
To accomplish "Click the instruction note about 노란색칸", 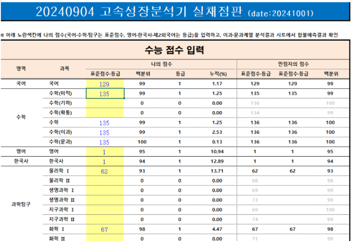I will pyautogui.click(x=169, y=35).
